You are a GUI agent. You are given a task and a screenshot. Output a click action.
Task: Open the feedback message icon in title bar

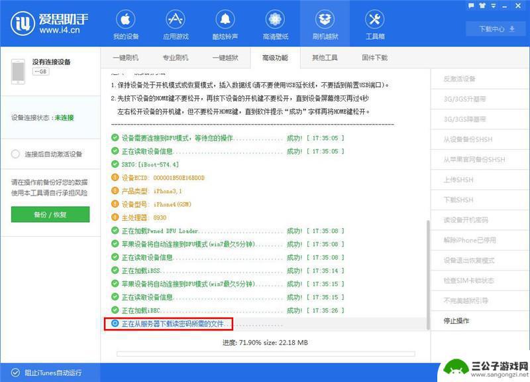coord(471,6)
